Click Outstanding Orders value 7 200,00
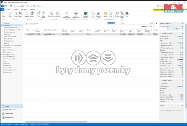The image size is (187, 126). [x=180, y=43]
